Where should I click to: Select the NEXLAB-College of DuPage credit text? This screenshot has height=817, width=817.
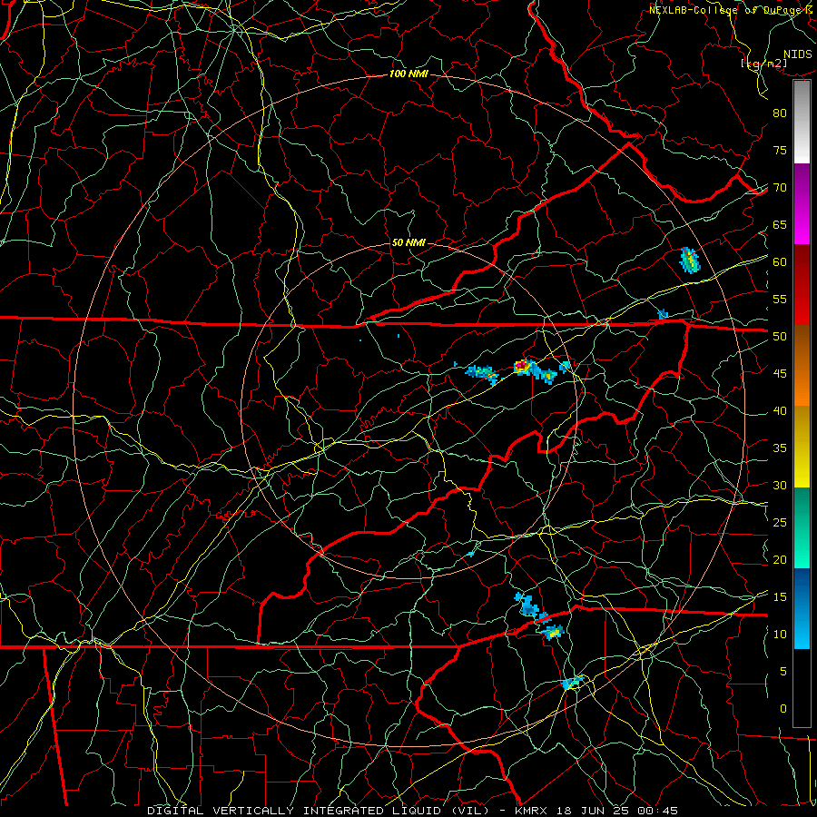pyautogui.click(x=732, y=10)
